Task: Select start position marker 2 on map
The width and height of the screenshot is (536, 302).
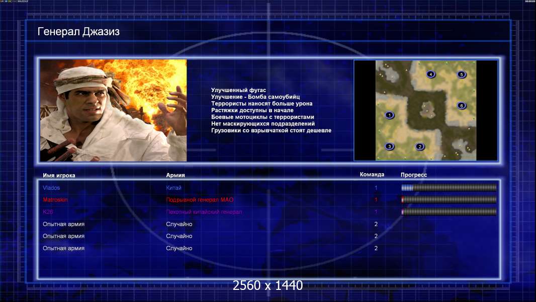Action: pos(420,147)
